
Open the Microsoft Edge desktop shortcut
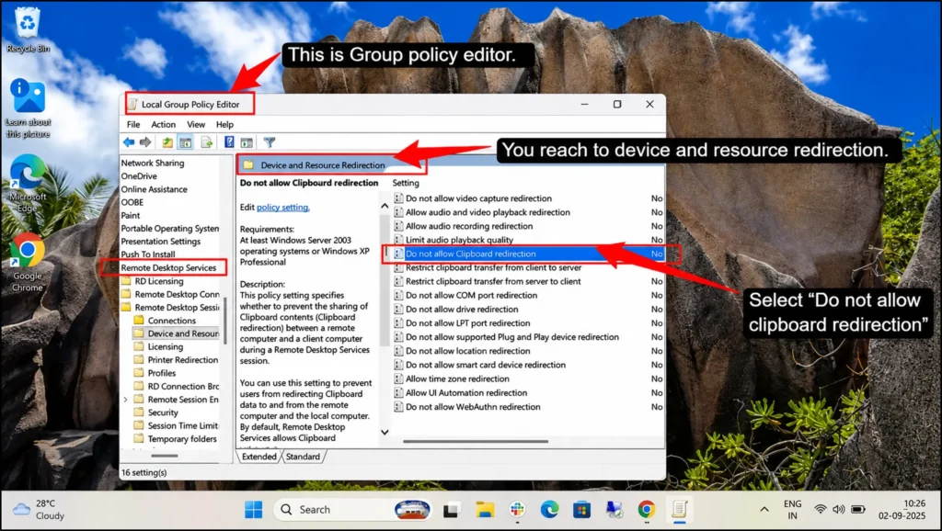click(x=28, y=183)
